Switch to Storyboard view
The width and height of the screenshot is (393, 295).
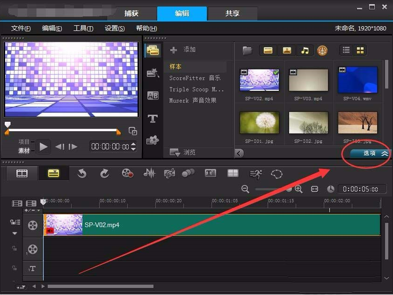click(x=22, y=173)
